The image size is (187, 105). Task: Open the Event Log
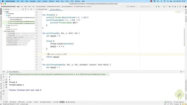tap(168, 102)
